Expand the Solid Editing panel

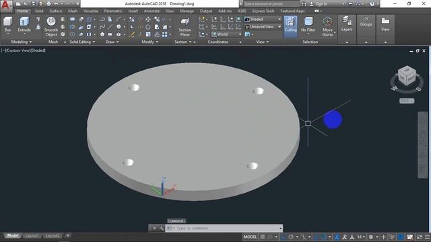coord(82,42)
